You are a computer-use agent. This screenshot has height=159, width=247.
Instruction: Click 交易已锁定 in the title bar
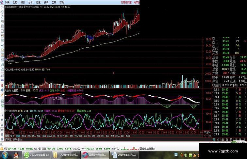point(126,2)
